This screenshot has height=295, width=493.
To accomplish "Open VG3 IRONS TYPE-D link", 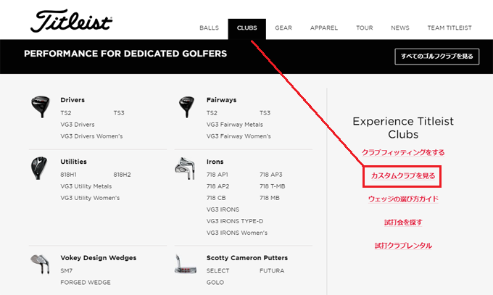I will click(x=235, y=221).
